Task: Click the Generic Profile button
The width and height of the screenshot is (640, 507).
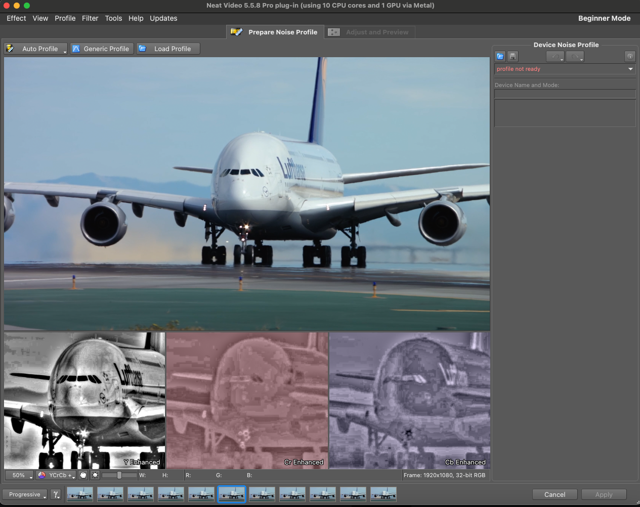Action: 101,49
